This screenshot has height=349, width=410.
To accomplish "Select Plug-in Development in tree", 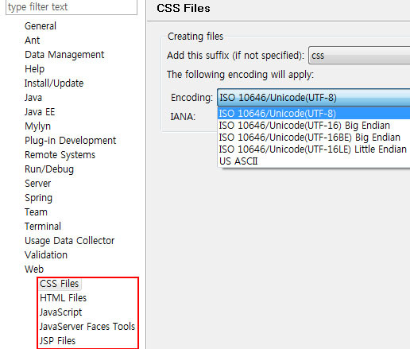I will [x=70, y=141].
